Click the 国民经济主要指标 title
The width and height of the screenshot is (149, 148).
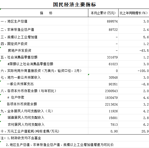(x=74, y=4)
